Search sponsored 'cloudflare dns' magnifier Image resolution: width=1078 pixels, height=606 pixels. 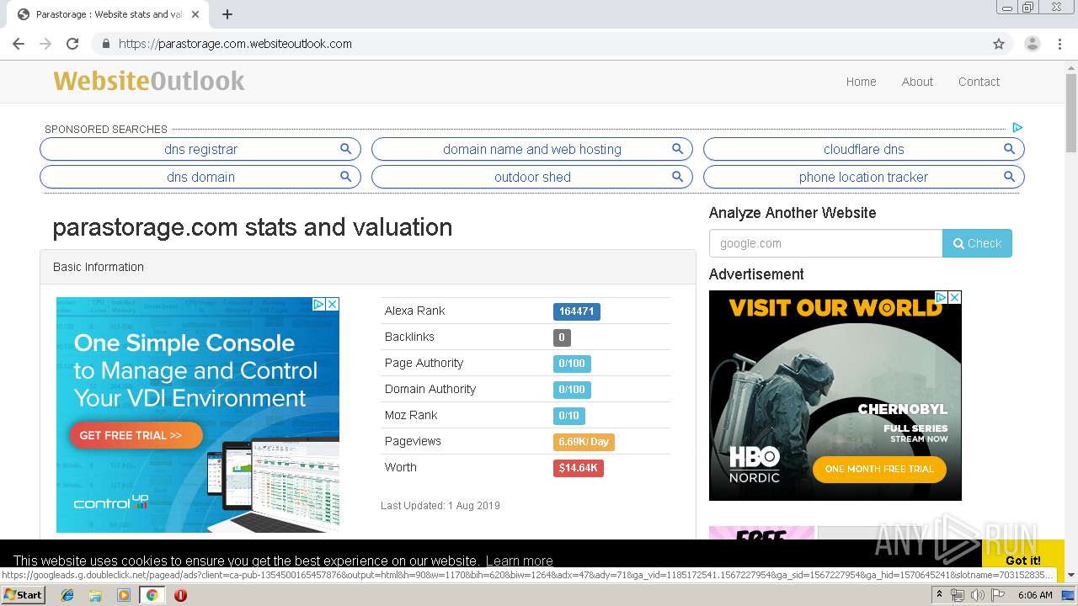coord(1009,149)
